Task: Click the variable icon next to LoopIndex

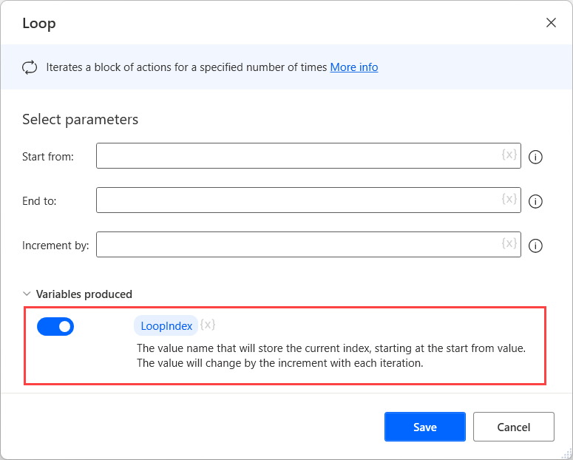Action: [208, 325]
